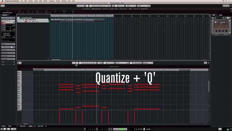This screenshot has height=131, width=232.
Task: Open the project Quantize Presets dropdown
Action: (x=144, y=6)
